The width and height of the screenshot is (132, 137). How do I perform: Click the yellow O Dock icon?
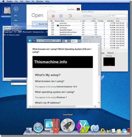(103, 131)
